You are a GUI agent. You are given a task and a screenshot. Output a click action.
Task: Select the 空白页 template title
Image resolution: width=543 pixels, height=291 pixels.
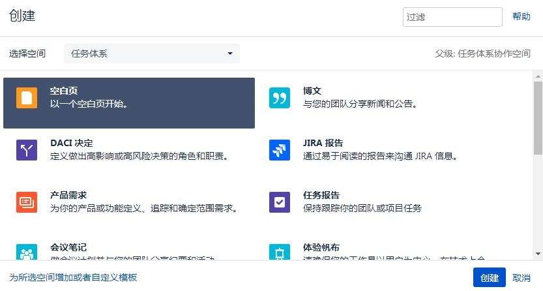click(64, 91)
